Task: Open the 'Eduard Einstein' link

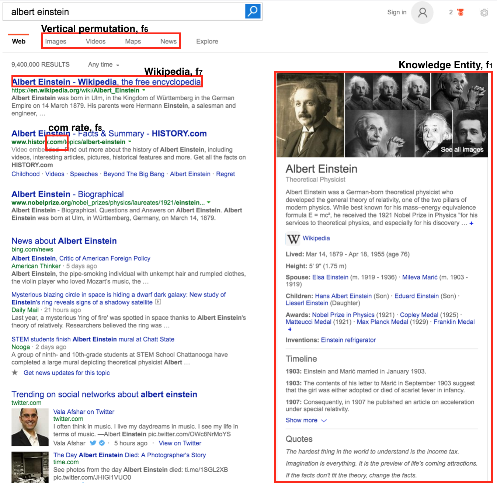Action: coord(417,296)
